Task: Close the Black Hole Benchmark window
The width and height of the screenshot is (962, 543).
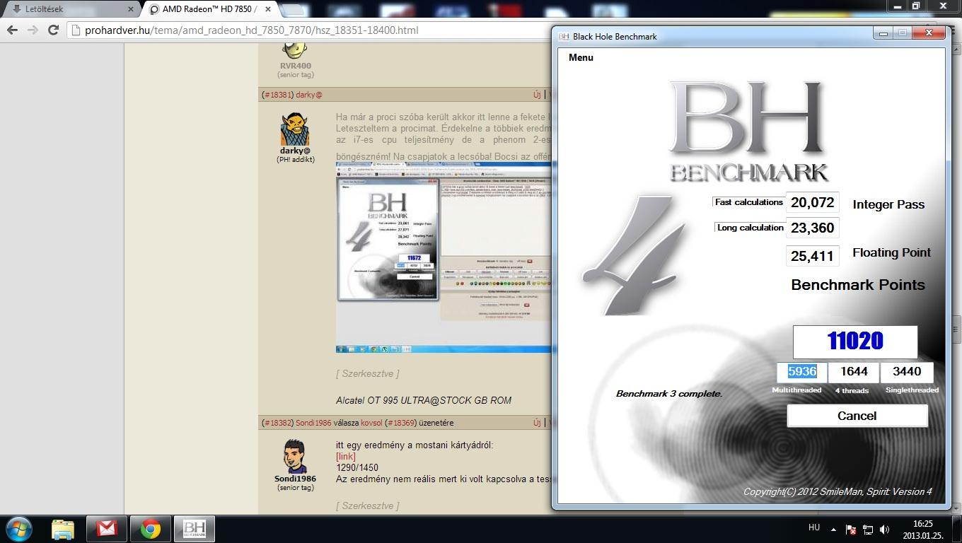Action: 928,33
